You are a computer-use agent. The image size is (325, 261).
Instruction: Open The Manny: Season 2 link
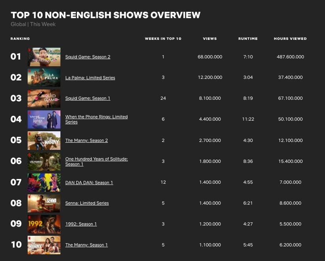(x=86, y=140)
